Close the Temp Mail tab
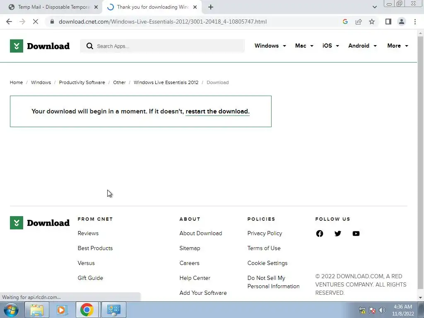This screenshot has height=318, width=424. coord(96,7)
